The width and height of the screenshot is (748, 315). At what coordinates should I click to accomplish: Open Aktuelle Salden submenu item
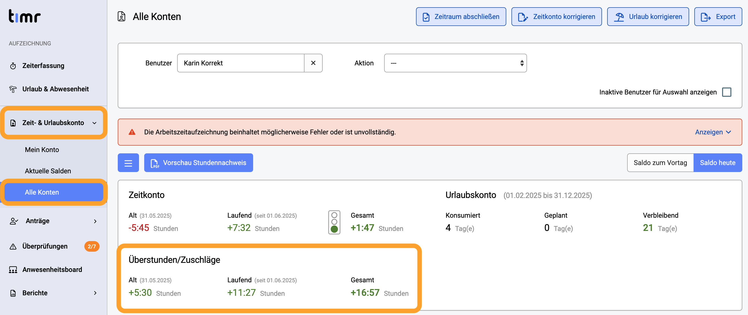point(48,171)
